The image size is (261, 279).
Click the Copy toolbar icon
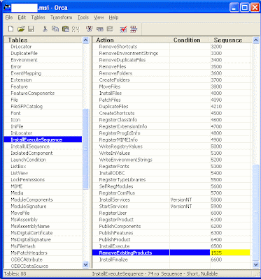click(x=55, y=29)
